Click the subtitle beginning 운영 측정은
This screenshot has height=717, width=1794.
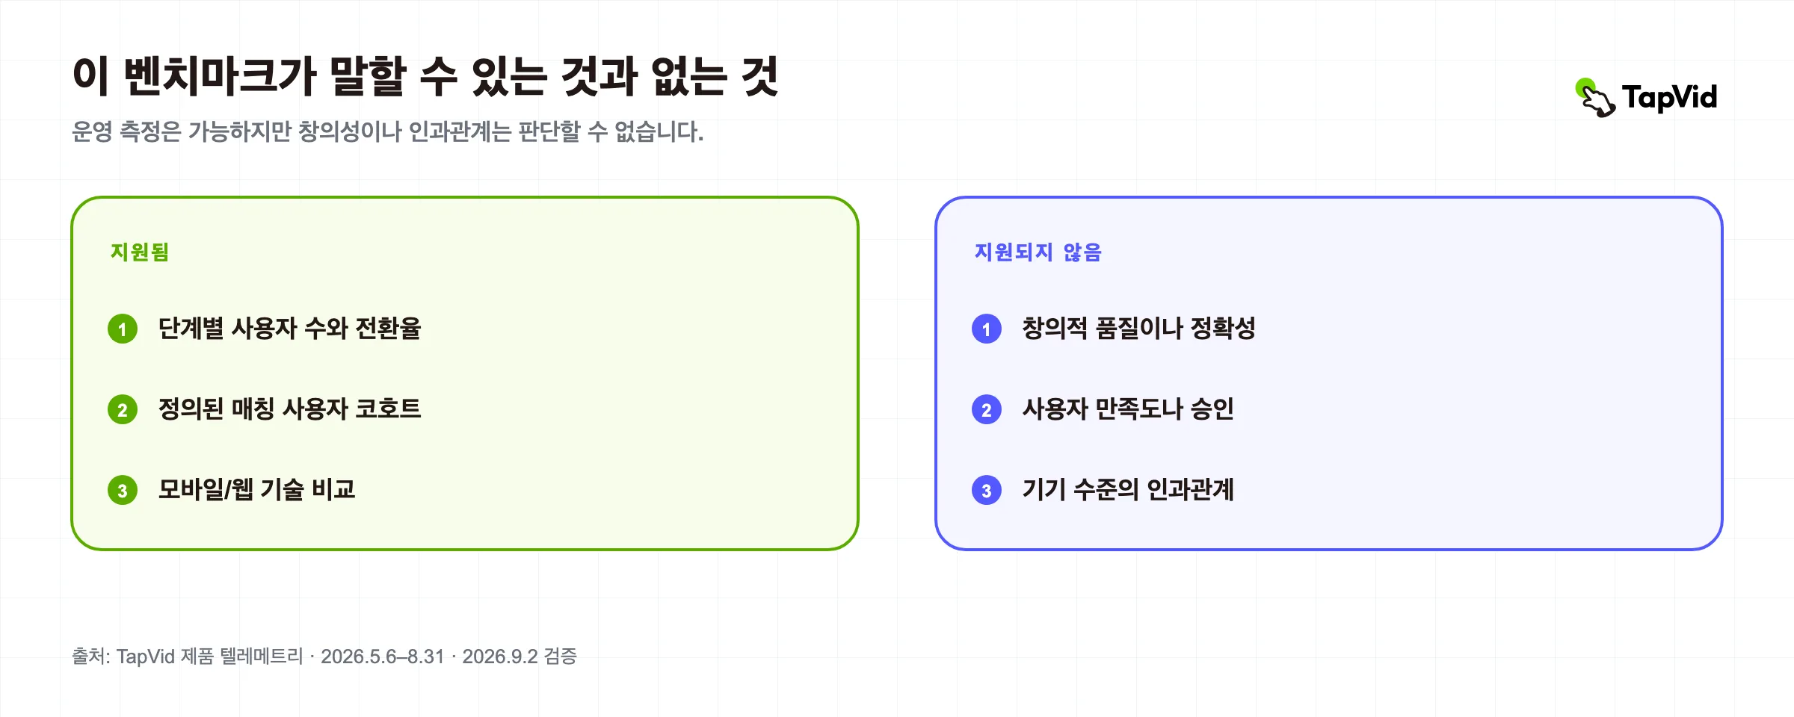[x=388, y=132]
